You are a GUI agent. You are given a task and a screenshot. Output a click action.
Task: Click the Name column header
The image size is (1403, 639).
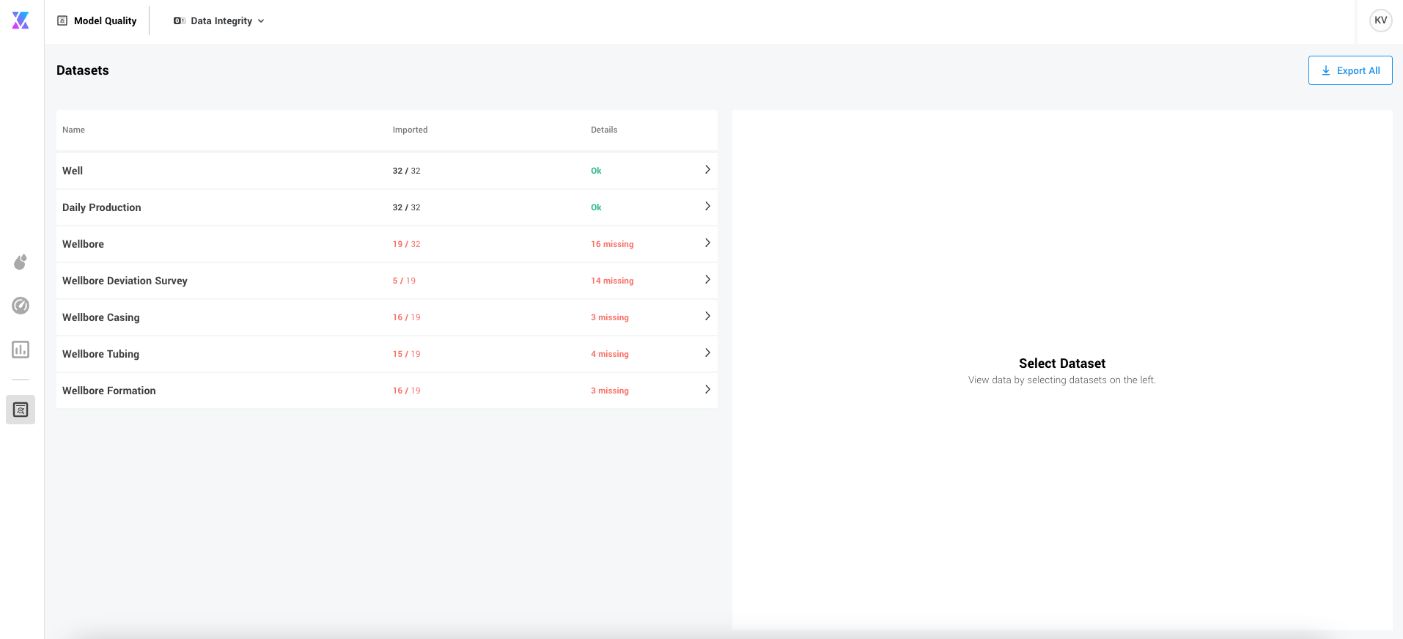(73, 130)
